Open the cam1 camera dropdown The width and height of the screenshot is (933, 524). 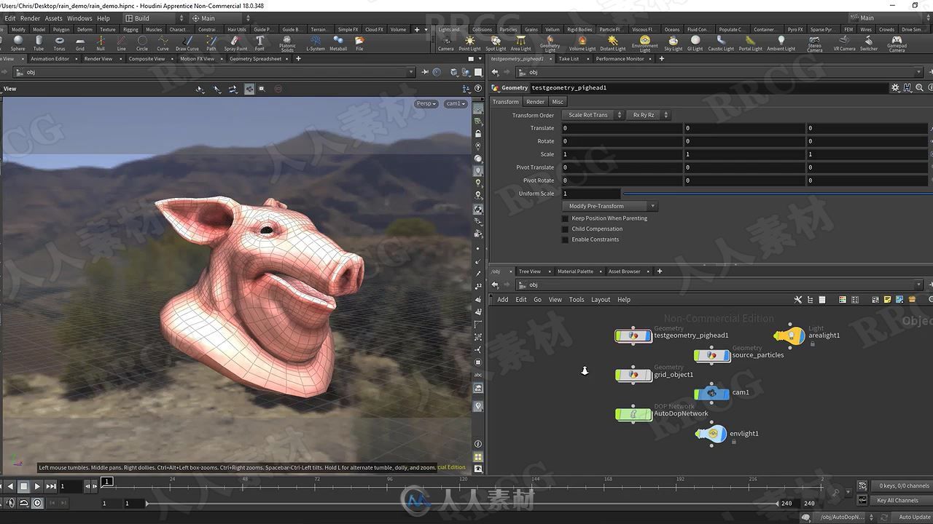click(456, 103)
